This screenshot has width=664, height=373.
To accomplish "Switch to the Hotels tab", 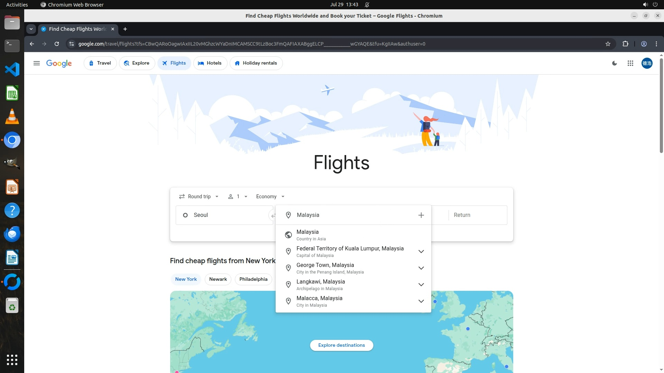I will tap(210, 63).
